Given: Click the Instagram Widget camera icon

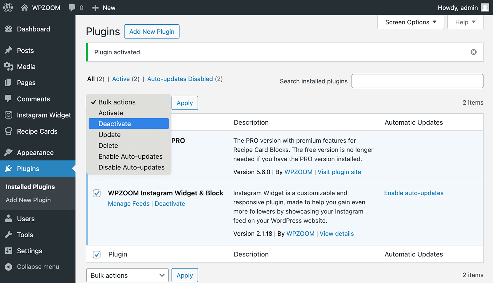Looking at the screenshot, I should pyautogui.click(x=9, y=115).
